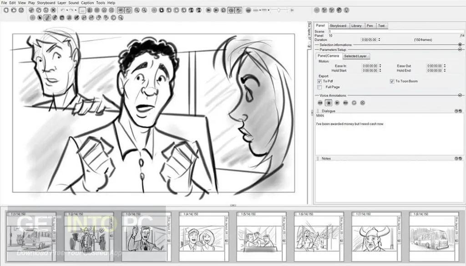The height and width of the screenshot is (266, 466).
Task: Switch to the Selected Layer tab
Action: pos(356,56)
